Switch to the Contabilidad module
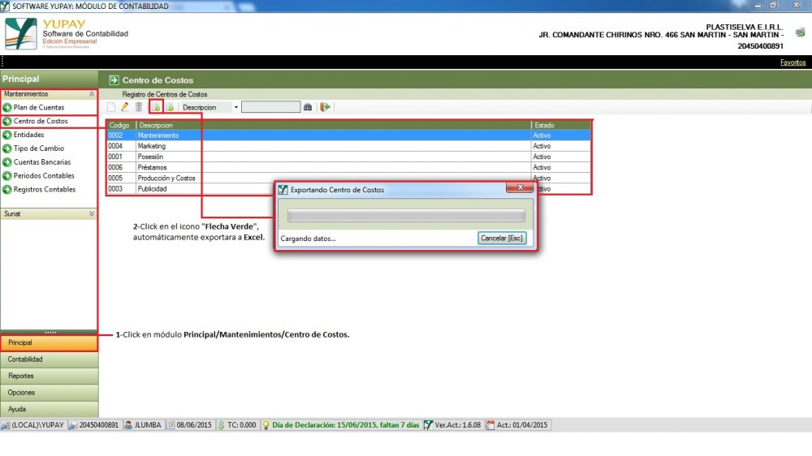The width and height of the screenshot is (812, 456). 49,359
